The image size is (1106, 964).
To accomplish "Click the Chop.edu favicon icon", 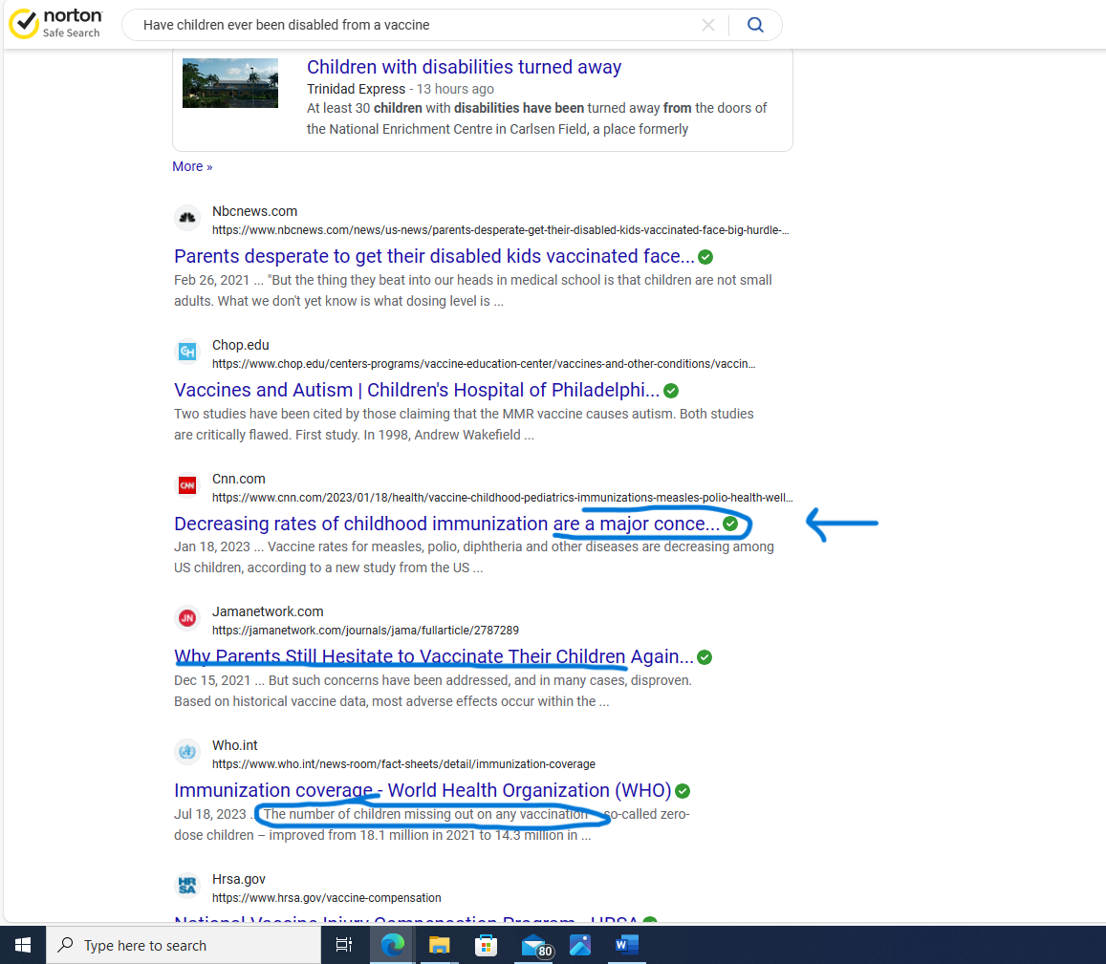I will (187, 352).
